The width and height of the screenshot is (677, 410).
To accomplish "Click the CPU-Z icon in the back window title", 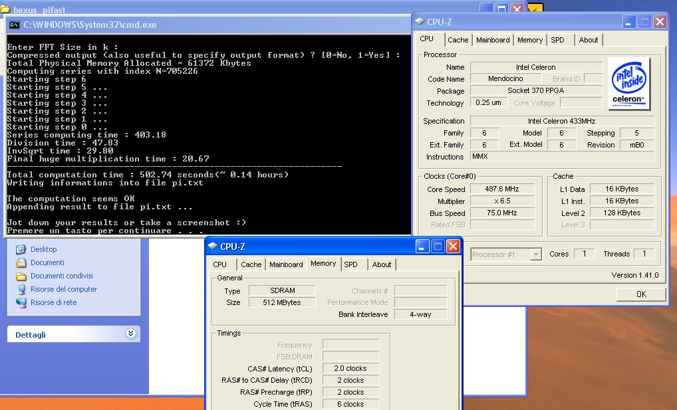I will [x=419, y=21].
